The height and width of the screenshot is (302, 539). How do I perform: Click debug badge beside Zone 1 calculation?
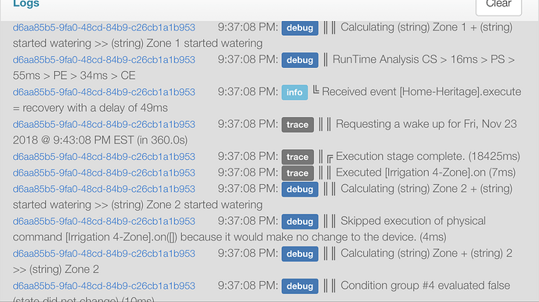[x=300, y=28]
